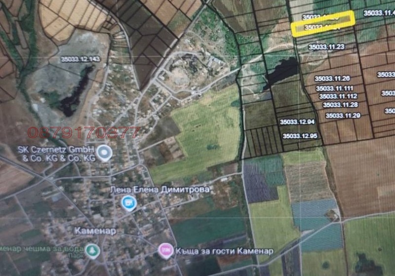Click on parcel number 35033.11.26

tap(332, 79)
